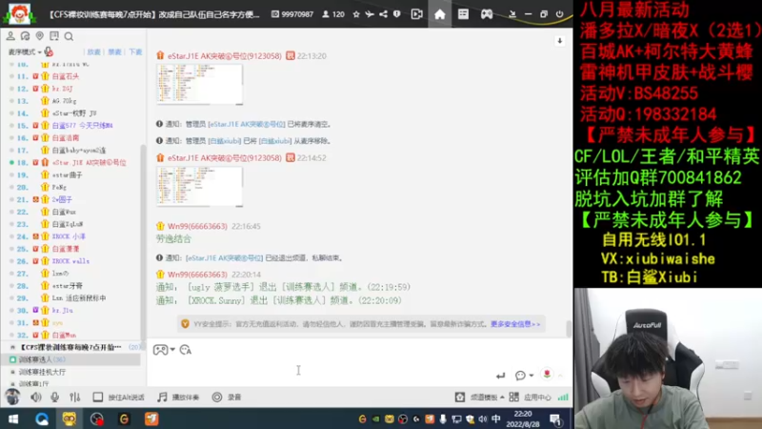Click the 下麦 link
This screenshot has height=429, width=762.
point(135,51)
